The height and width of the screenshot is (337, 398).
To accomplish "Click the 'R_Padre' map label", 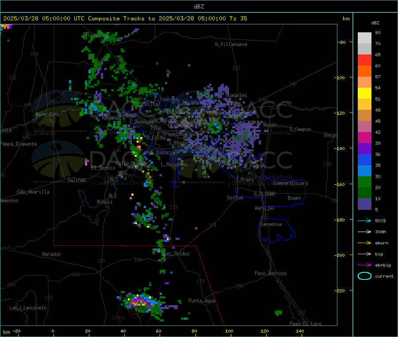I will click(253, 166).
